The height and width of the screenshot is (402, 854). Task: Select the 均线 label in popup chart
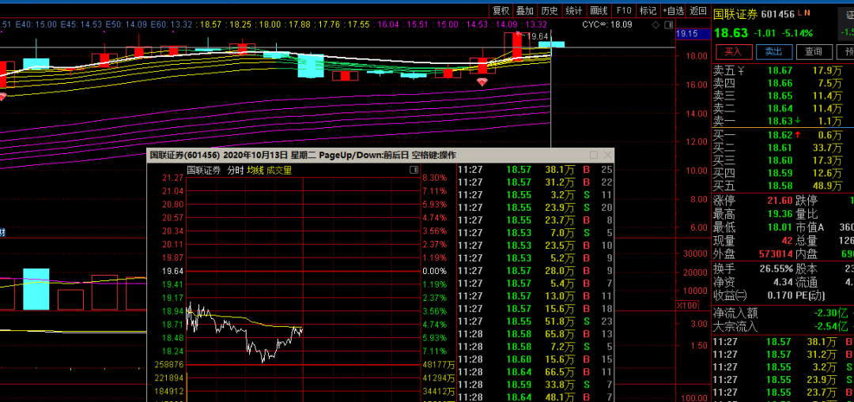pyautogui.click(x=255, y=171)
